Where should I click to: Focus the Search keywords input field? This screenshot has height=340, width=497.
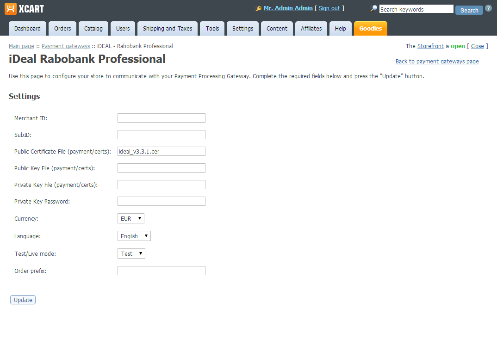pos(416,9)
